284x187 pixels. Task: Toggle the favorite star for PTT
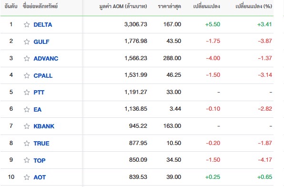point(27,93)
